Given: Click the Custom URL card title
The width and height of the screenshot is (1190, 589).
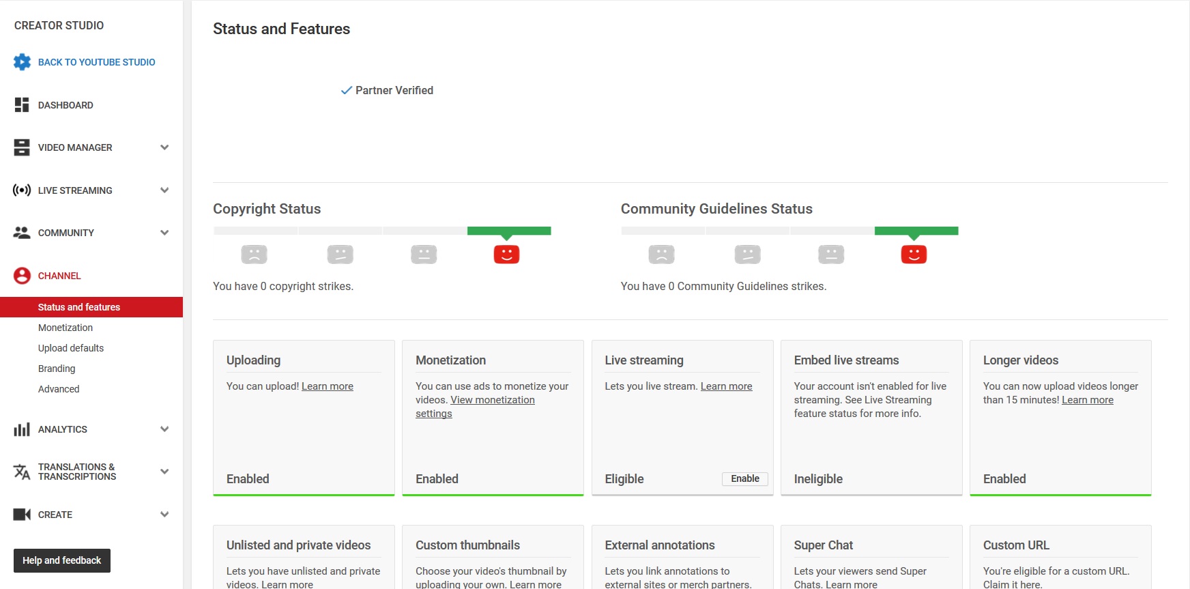Looking at the screenshot, I should pos(1016,545).
